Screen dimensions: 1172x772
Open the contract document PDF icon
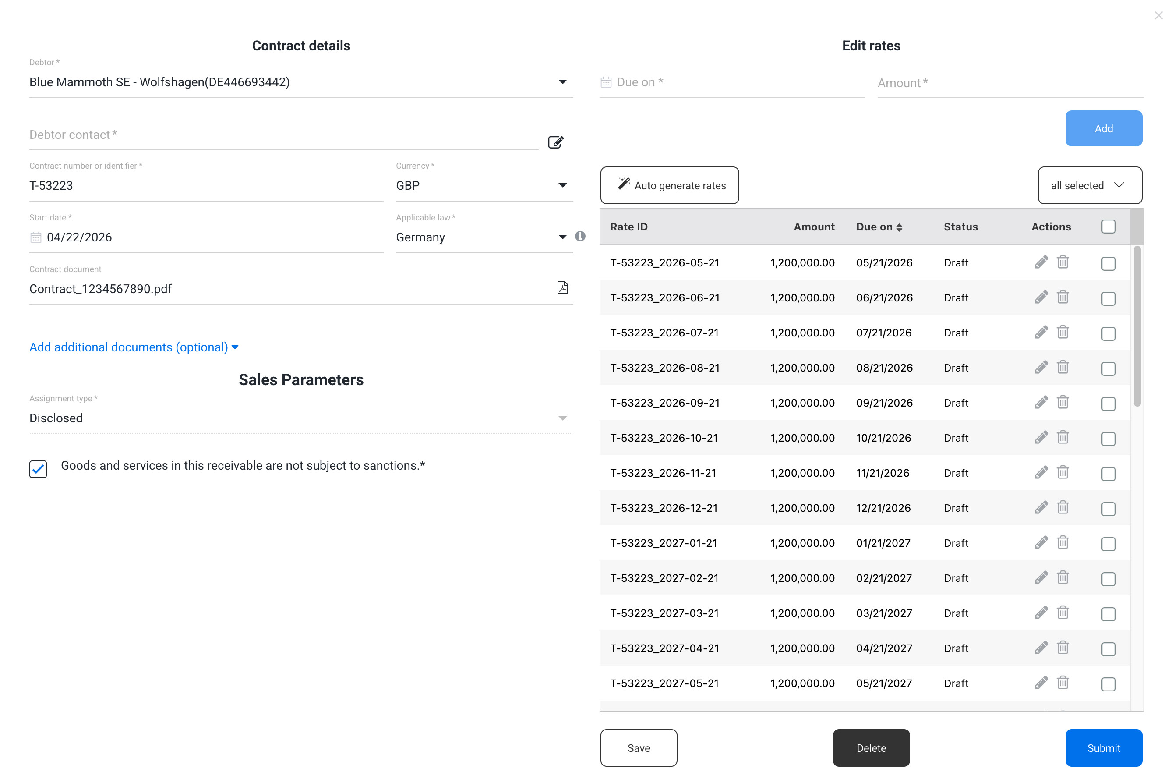tap(562, 288)
